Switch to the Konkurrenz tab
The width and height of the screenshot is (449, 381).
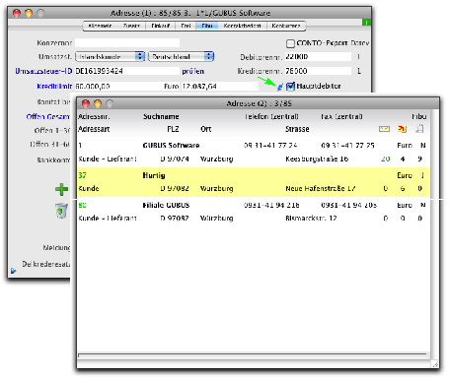(286, 26)
